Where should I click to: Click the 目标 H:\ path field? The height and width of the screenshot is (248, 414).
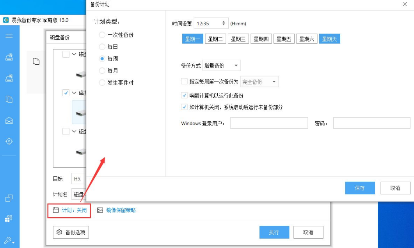point(79,179)
